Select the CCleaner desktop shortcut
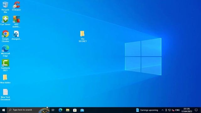201x113 pixels. click(16, 6)
